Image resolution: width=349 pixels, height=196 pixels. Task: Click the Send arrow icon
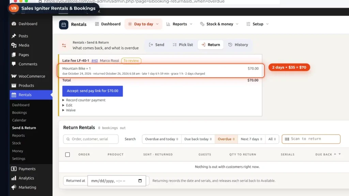(x=151, y=45)
